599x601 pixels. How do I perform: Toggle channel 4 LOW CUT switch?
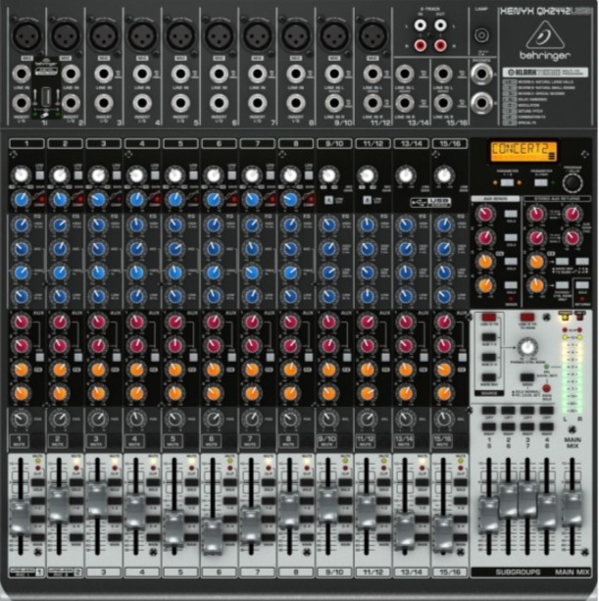(x=155, y=175)
